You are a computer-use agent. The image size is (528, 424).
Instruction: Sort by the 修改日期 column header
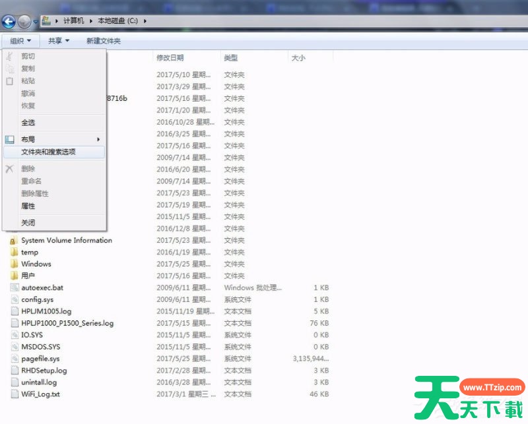tap(170, 58)
